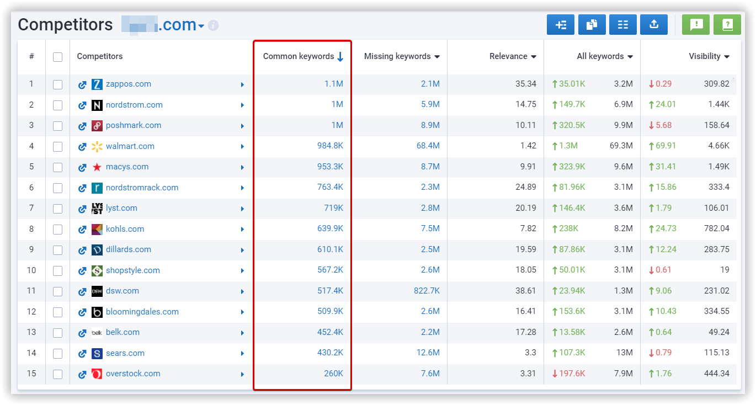The image size is (756, 405).
Task: Select relevance value 35.34 for zappos.com
Action: [x=526, y=84]
